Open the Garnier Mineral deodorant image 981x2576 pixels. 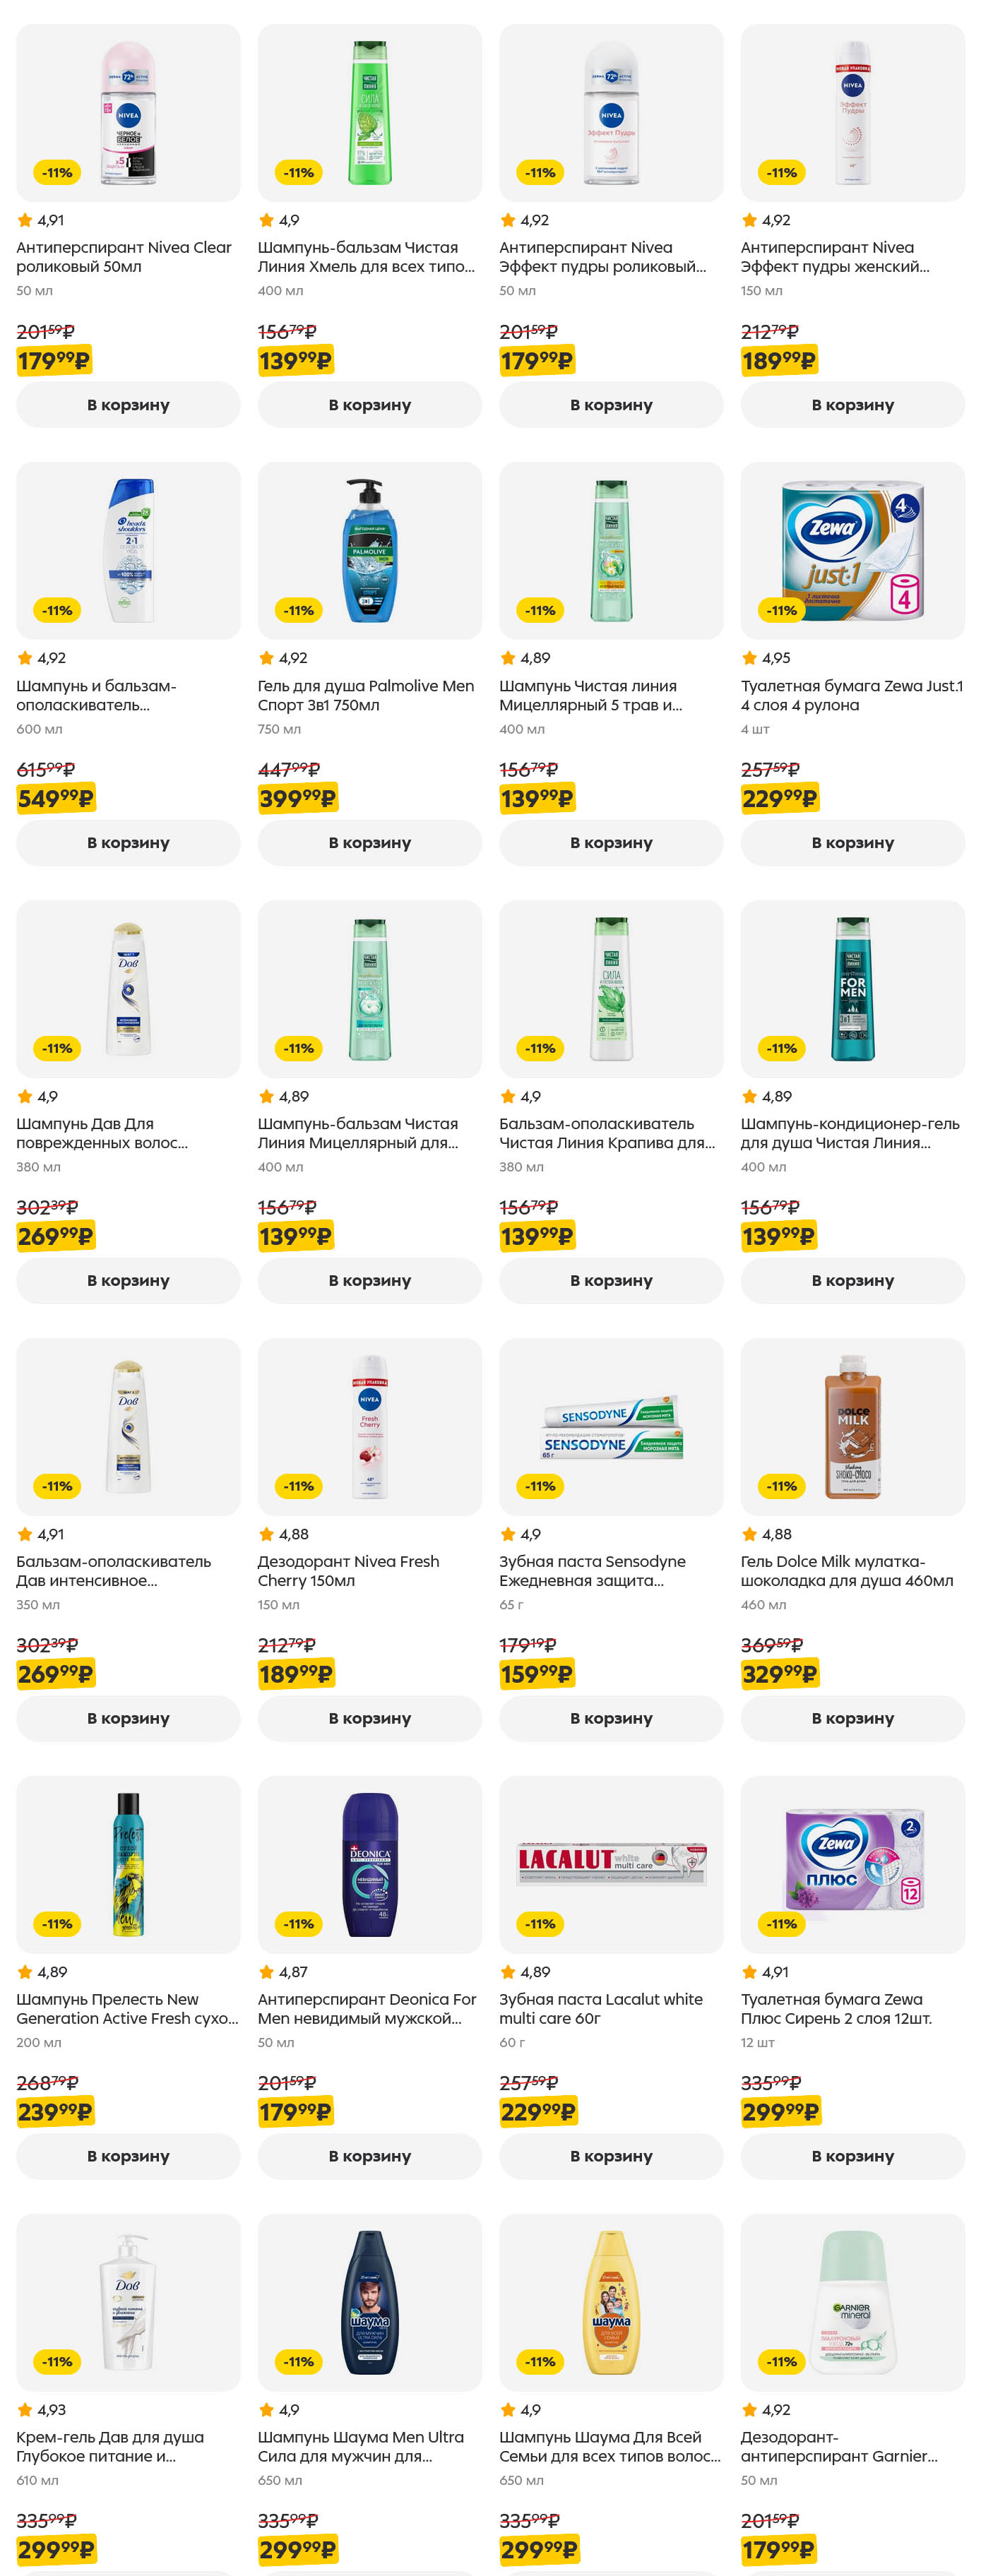coord(852,2302)
